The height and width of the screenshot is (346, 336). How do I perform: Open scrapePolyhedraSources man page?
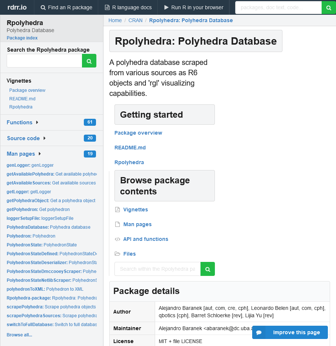click(52, 315)
